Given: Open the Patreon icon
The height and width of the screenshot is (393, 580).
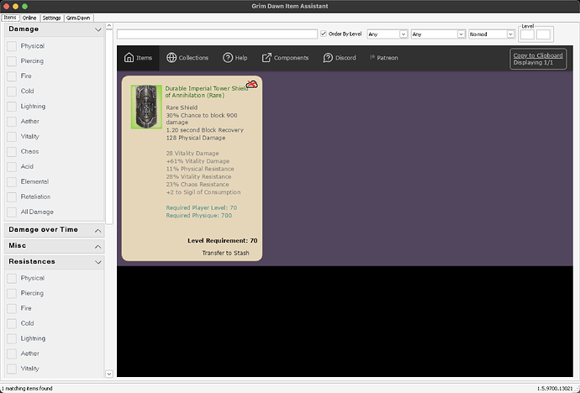Looking at the screenshot, I should [x=372, y=57].
